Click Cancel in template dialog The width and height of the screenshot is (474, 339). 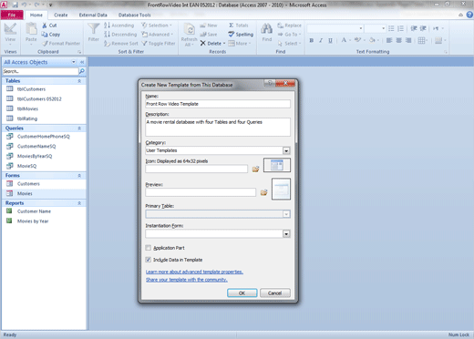275,293
